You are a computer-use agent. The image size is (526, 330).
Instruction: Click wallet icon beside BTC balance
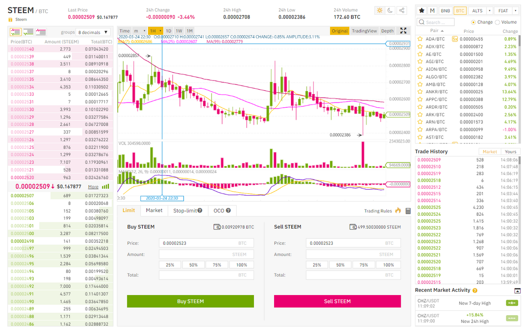(x=217, y=227)
